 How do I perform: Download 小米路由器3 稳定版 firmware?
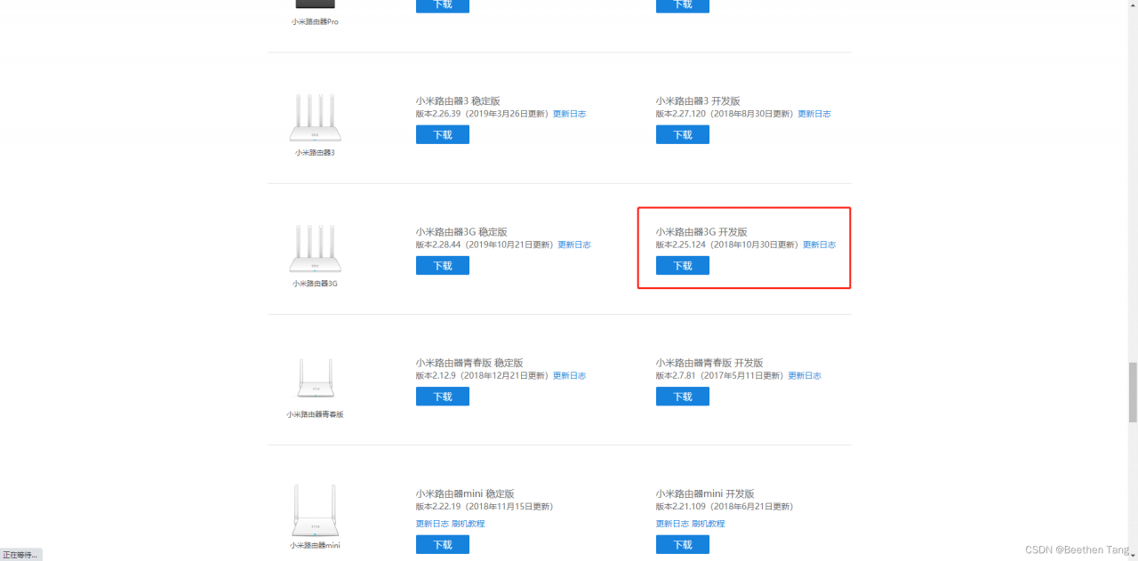click(x=443, y=135)
